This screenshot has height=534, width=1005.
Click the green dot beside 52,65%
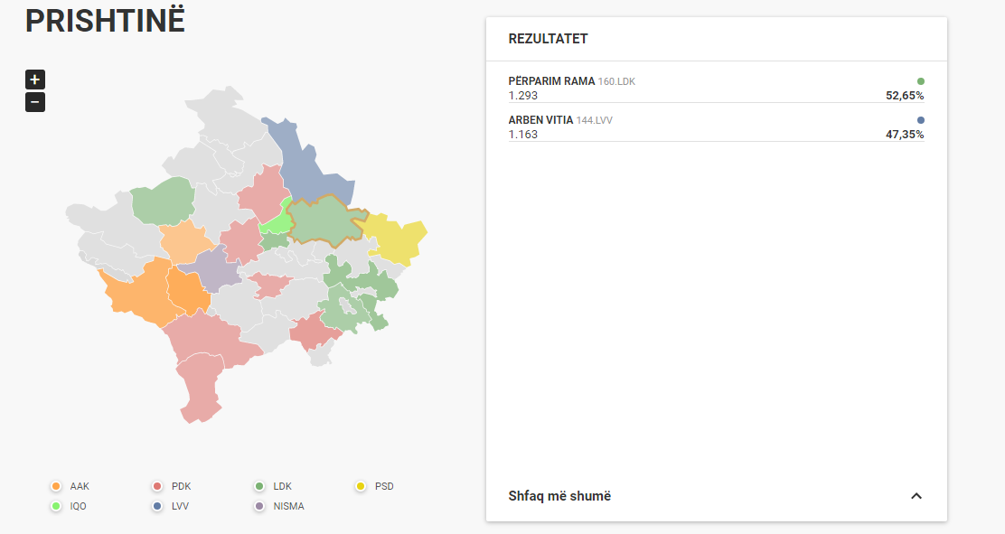(921, 81)
